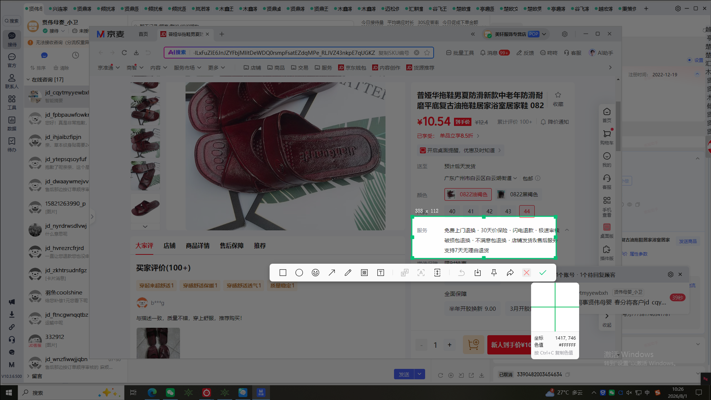Select the text annotation tool
The width and height of the screenshot is (711, 400).
tap(381, 273)
